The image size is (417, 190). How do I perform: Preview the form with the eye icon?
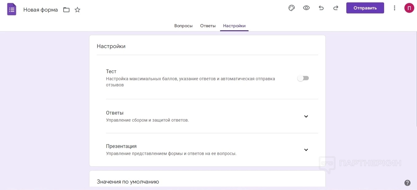click(x=306, y=8)
